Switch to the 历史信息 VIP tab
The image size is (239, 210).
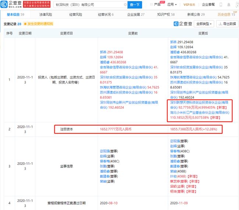click(x=226, y=14)
